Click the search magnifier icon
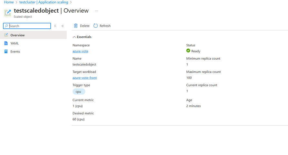The width and height of the screenshot is (288, 155). point(6,26)
